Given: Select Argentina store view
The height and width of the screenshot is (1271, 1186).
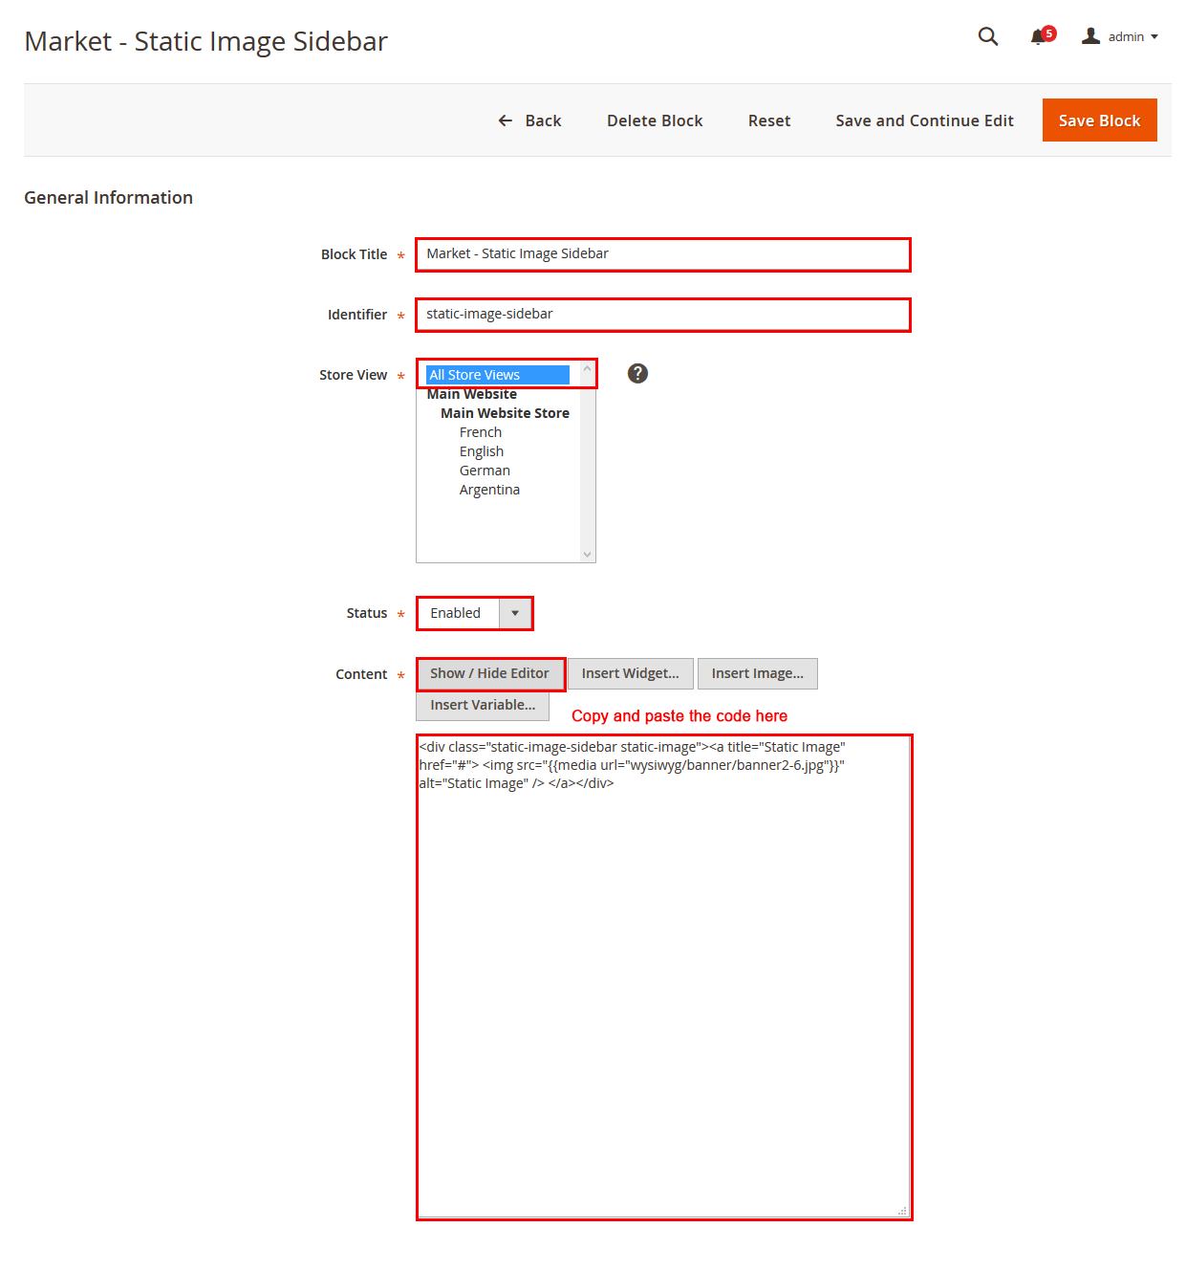Looking at the screenshot, I should (489, 490).
